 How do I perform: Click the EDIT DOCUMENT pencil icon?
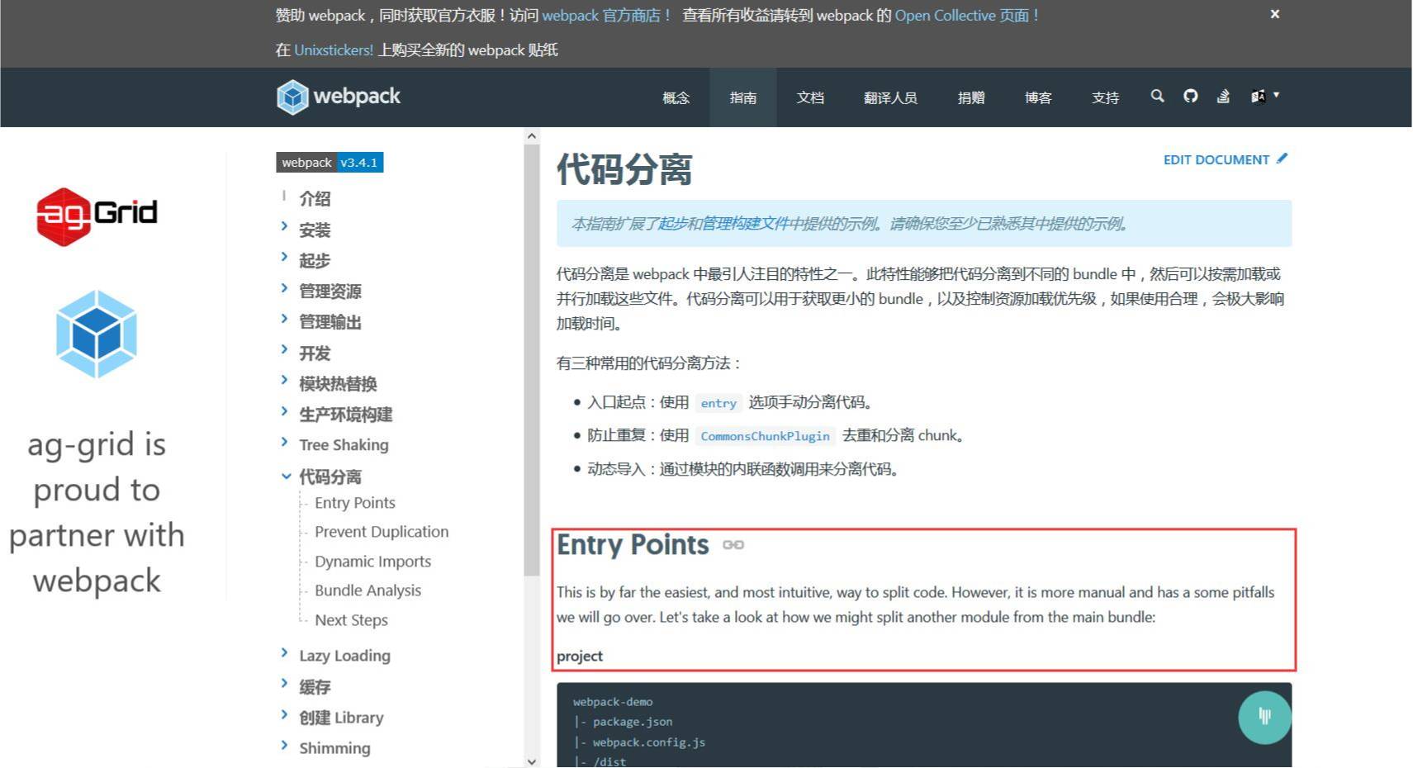1282,159
